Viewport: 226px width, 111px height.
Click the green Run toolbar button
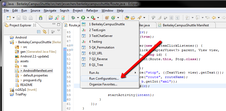pos(83,18)
